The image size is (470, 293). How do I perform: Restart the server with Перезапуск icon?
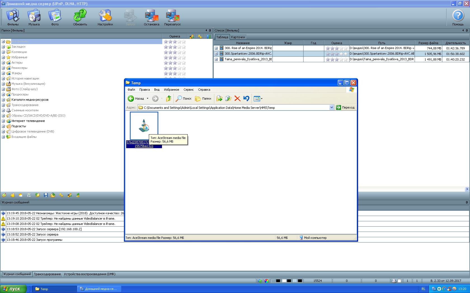click(x=172, y=17)
